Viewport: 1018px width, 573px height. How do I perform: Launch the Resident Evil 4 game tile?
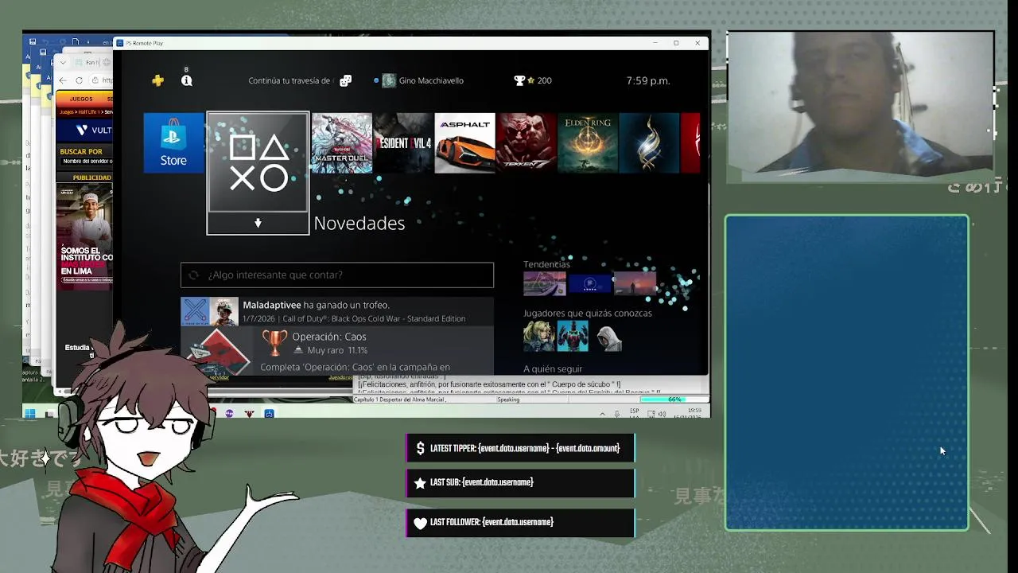(403, 142)
